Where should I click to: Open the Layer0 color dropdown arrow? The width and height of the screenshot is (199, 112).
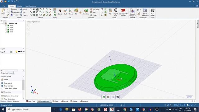pyautogui.click(x=14, y=52)
